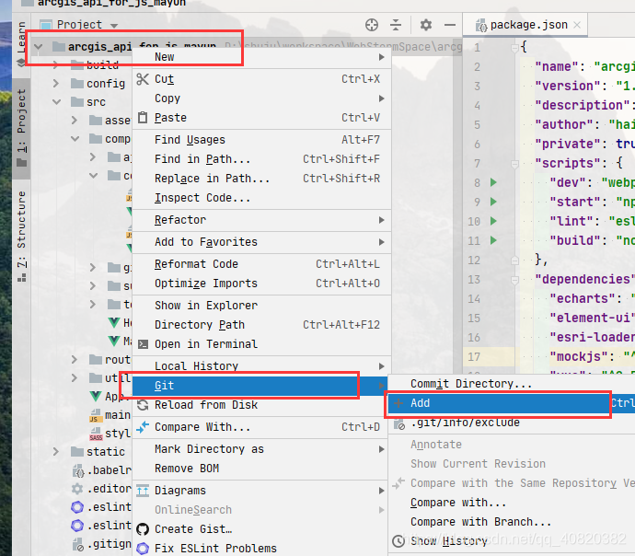Screen dimensions: 635x556
Task: Choose Cut from context menu
Action: [x=261, y=79]
